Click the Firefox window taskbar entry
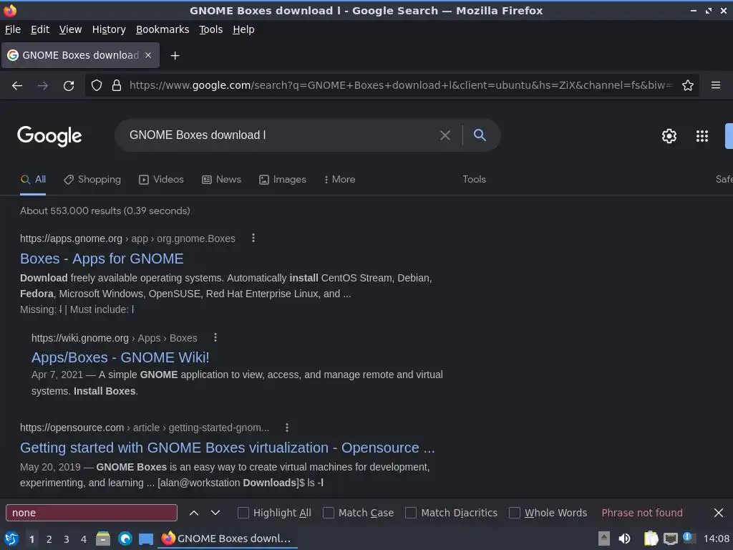The image size is (733, 550). (x=227, y=539)
